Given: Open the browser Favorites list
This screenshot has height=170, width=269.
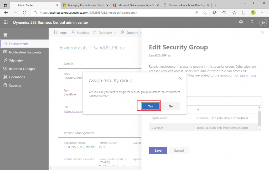Looking at the screenshot, I should [234, 13].
